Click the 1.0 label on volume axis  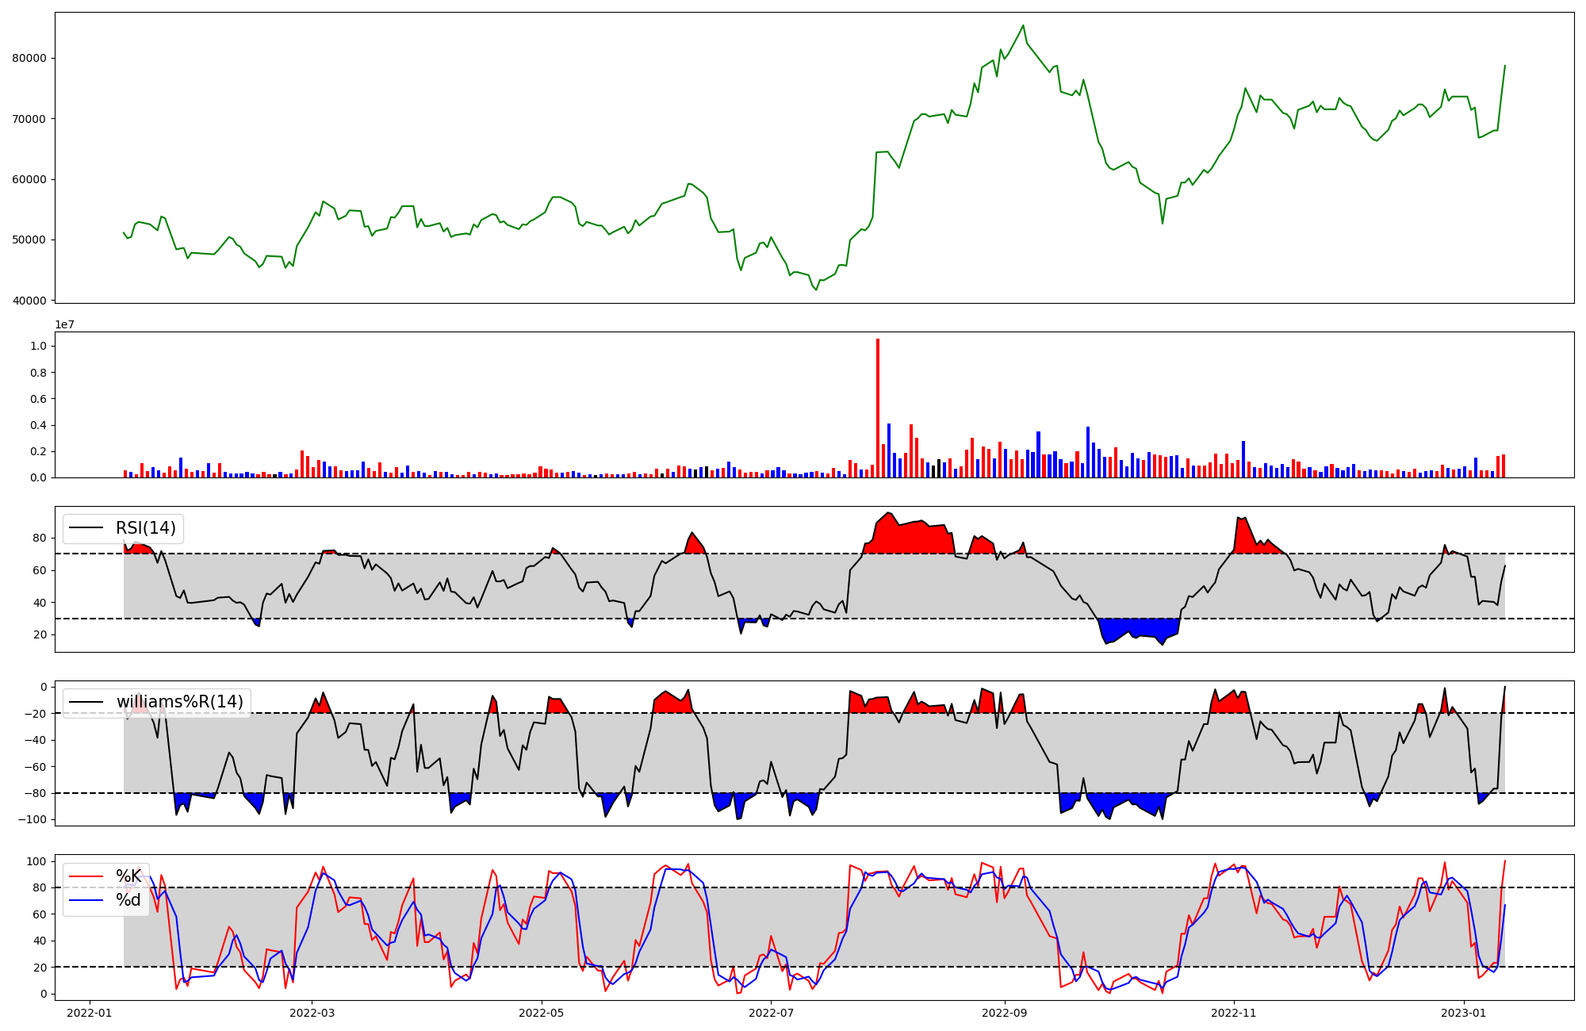point(38,347)
